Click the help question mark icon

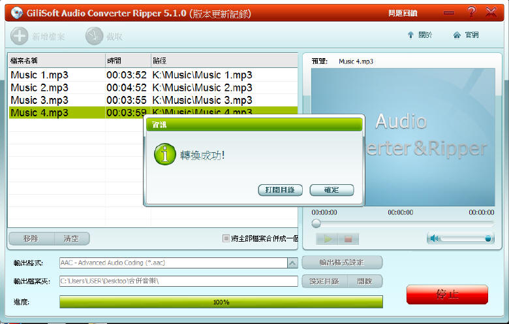coord(471,12)
